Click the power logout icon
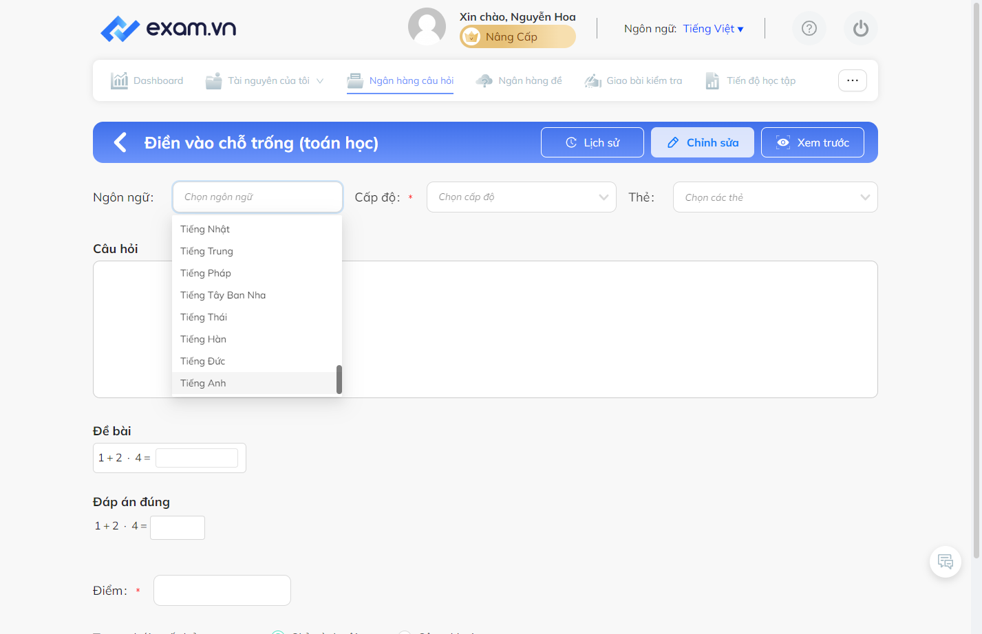982x634 pixels. click(x=861, y=28)
